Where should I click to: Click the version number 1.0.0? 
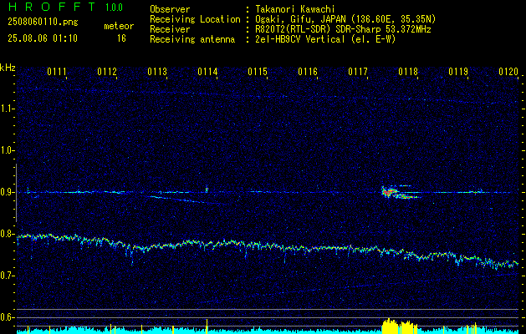point(114,7)
